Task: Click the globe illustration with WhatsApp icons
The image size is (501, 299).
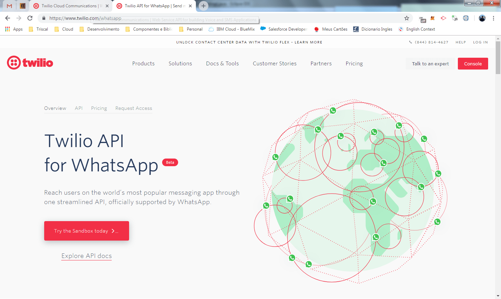Action: point(351,191)
